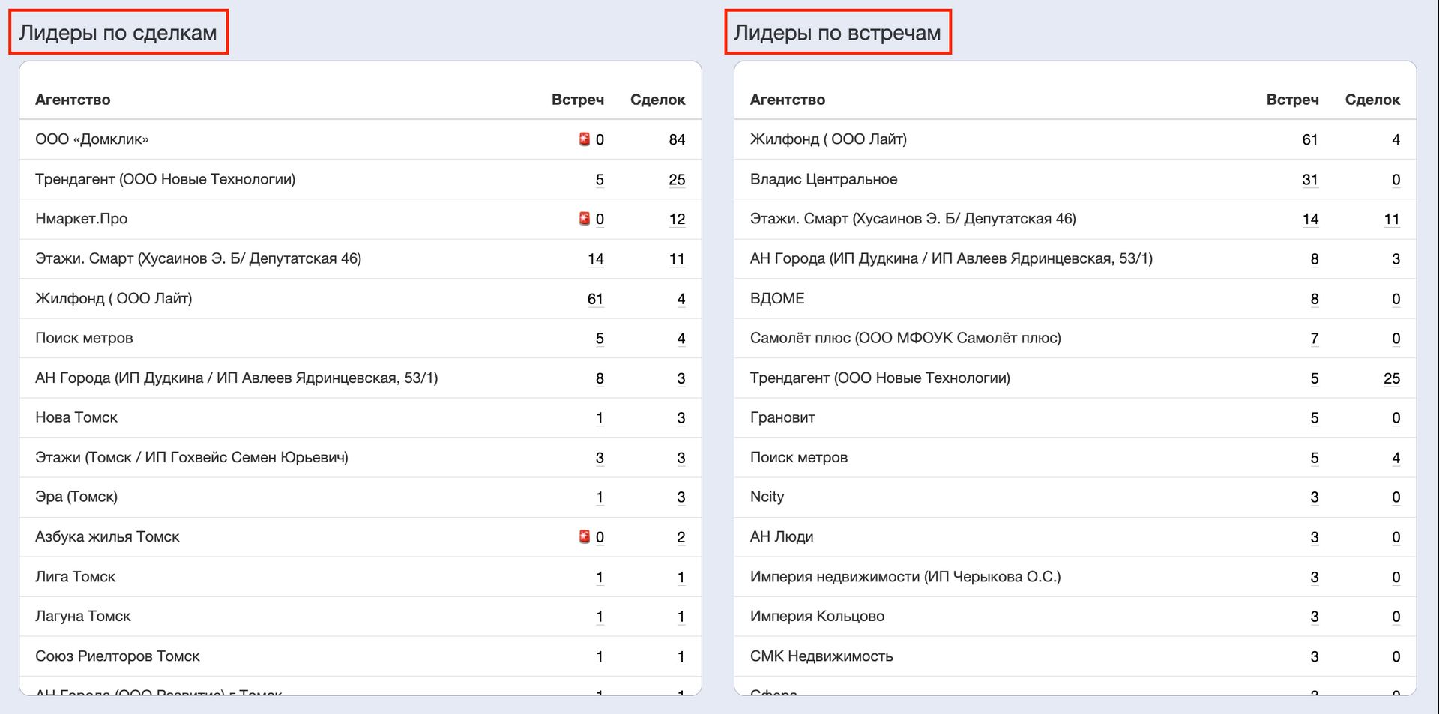The width and height of the screenshot is (1439, 714).
Task: Open 1 meeting link for Лагуна Томск
Action: pos(600,617)
